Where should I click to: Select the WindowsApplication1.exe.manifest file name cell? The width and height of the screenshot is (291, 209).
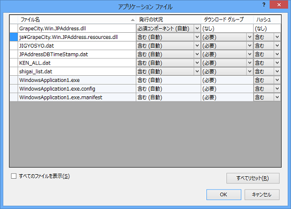pyautogui.click(x=77, y=97)
